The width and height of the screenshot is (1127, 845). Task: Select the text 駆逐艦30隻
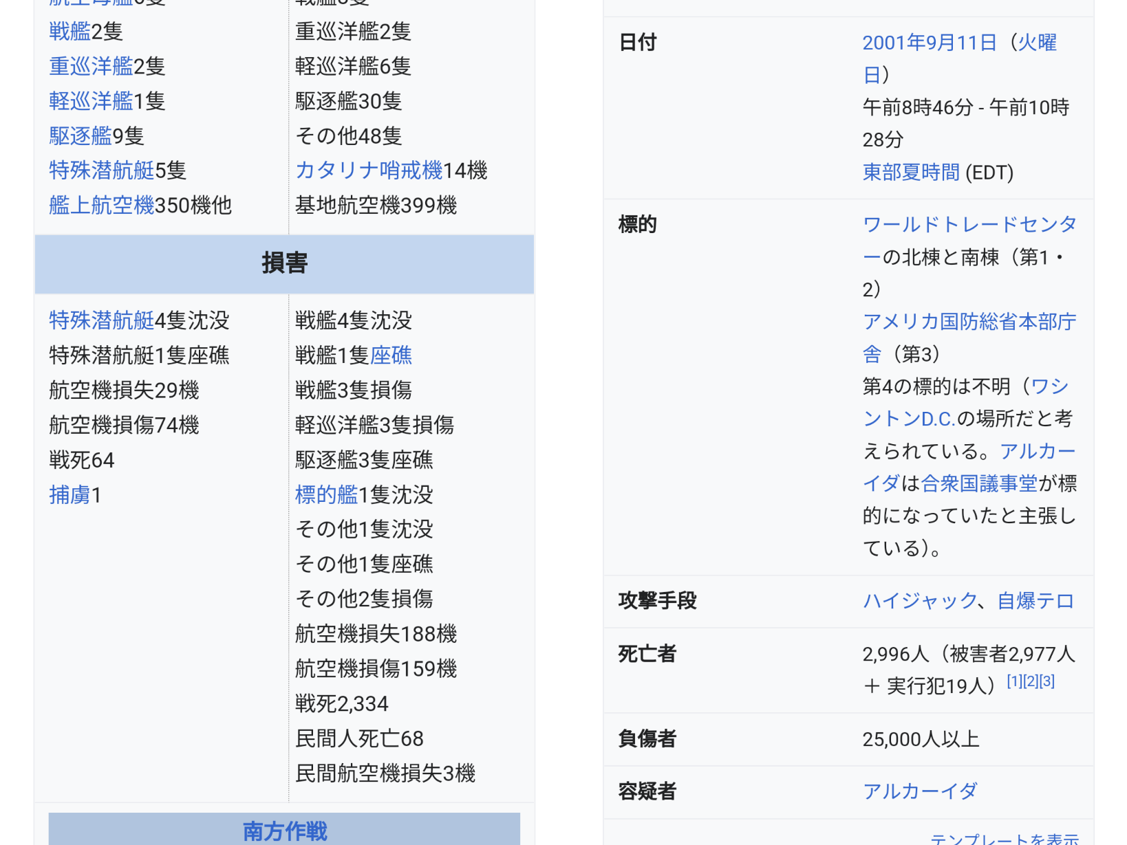click(x=349, y=102)
